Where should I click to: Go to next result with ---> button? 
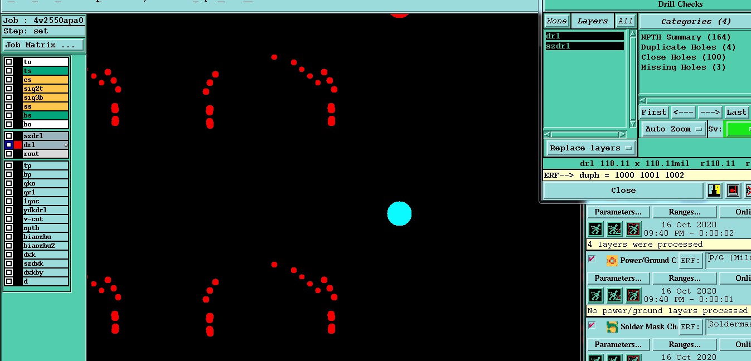coord(710,112)
